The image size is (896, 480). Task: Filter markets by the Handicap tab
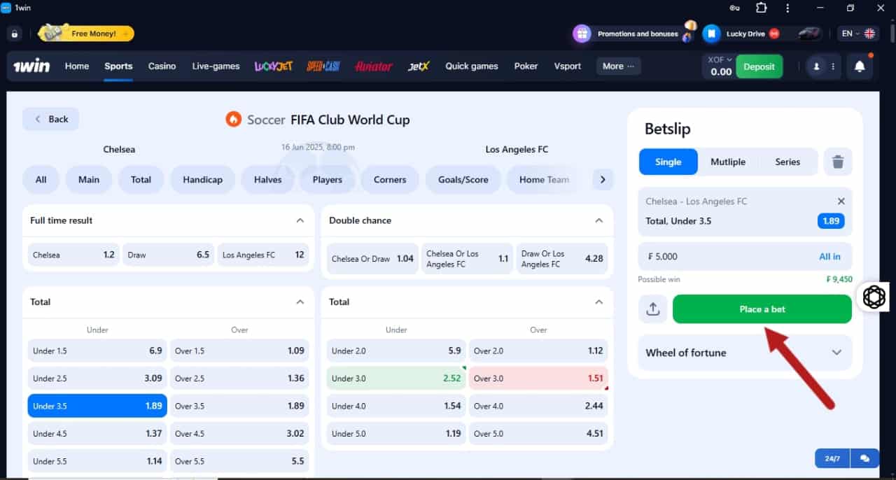(x=203, y=180)
